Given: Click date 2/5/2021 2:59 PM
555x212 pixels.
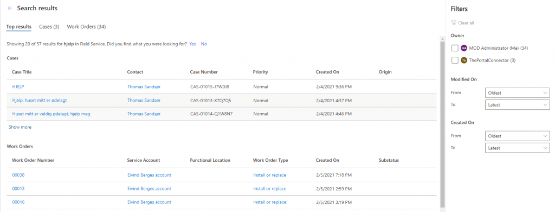Looking at the screenshot, I should tap(334, 189).
